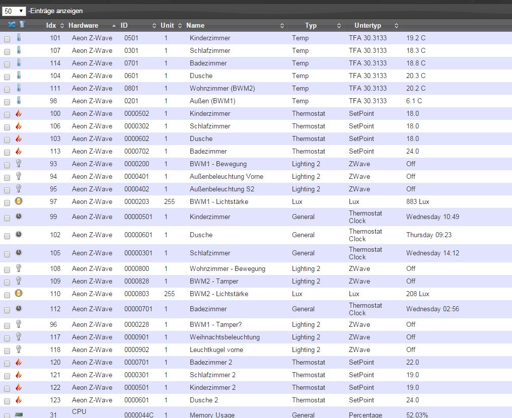Click light bulb icon of BWM1 - Bewegung

tap(19, 163)
